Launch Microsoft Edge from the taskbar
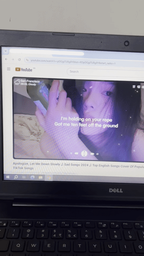This screenshot has height=256, width=144. (32, 178)
